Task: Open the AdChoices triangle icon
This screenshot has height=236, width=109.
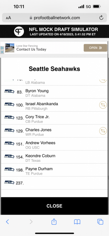Action: tap(2, 48)
